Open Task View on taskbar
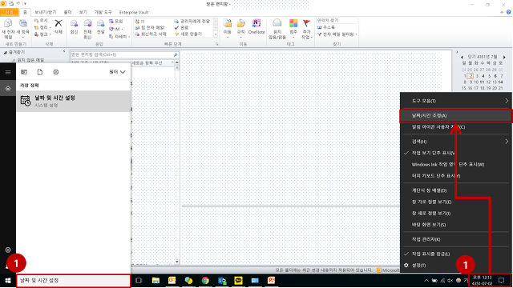513x288 pixels. pos(139,281)
